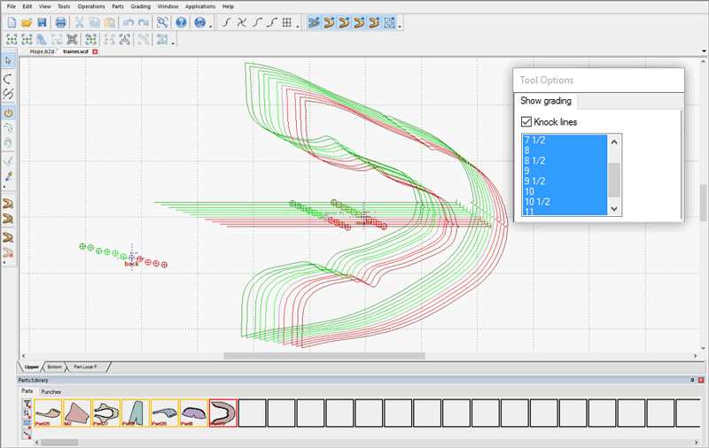Select the pink M2 part thumbnail
This screenshot has width=709, height=448.
tap(77, 413)
